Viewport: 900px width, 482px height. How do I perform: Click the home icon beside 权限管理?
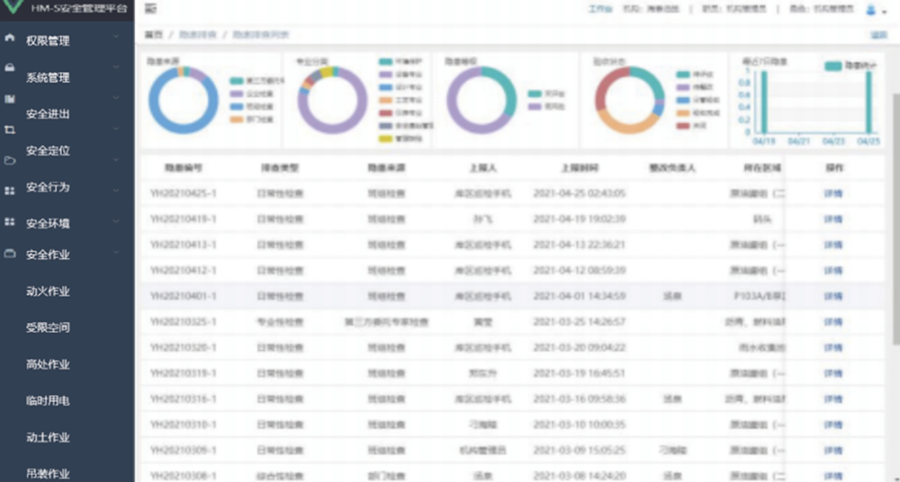[10, 39]
